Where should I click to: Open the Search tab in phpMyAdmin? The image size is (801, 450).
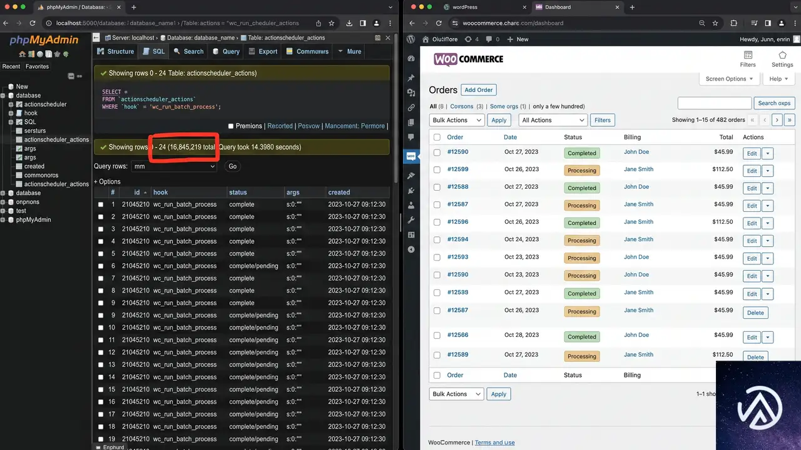[x=189, y=51]
